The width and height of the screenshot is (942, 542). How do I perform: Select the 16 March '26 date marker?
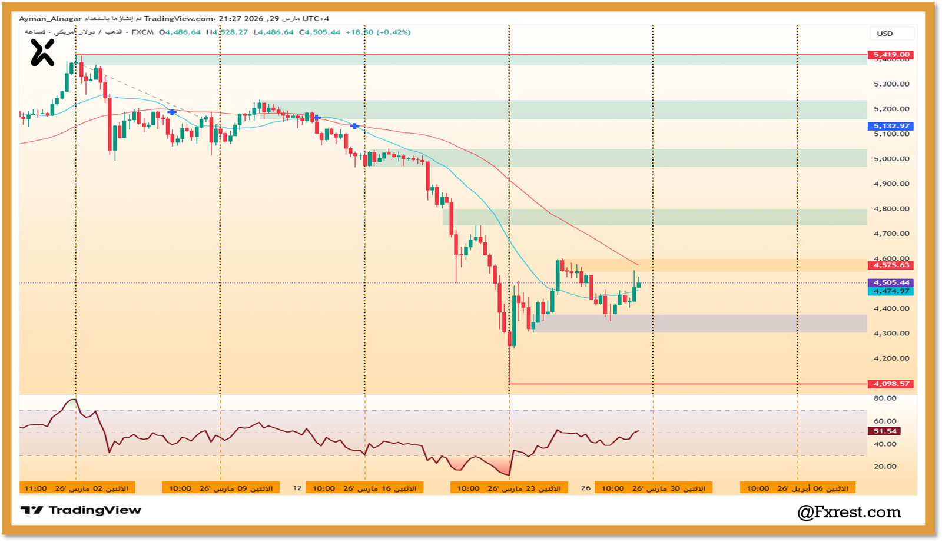pos(364,488)
